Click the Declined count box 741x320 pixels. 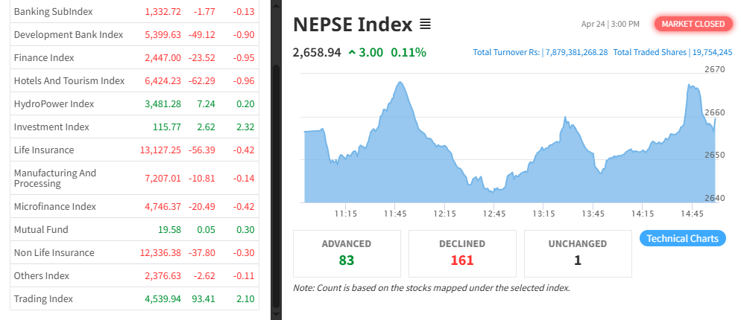click(x=462, y=253)
